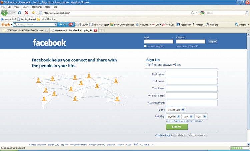Click the facebook logo

click(49, 43)
